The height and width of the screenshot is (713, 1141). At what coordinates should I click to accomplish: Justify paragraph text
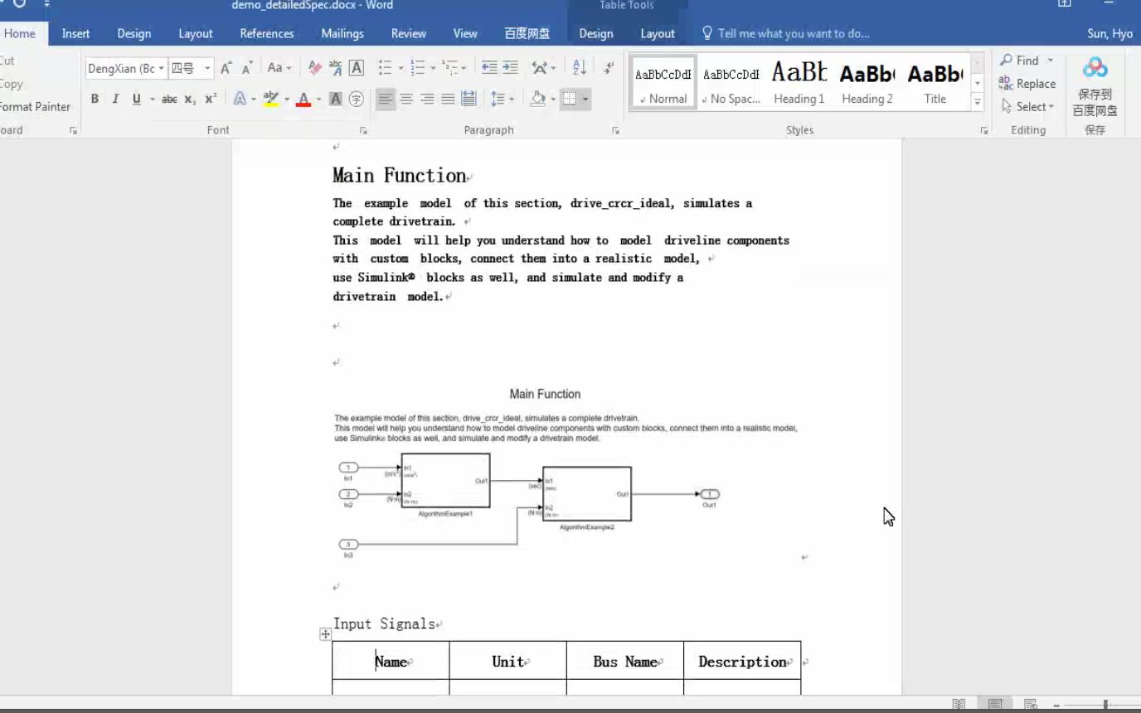448,99
